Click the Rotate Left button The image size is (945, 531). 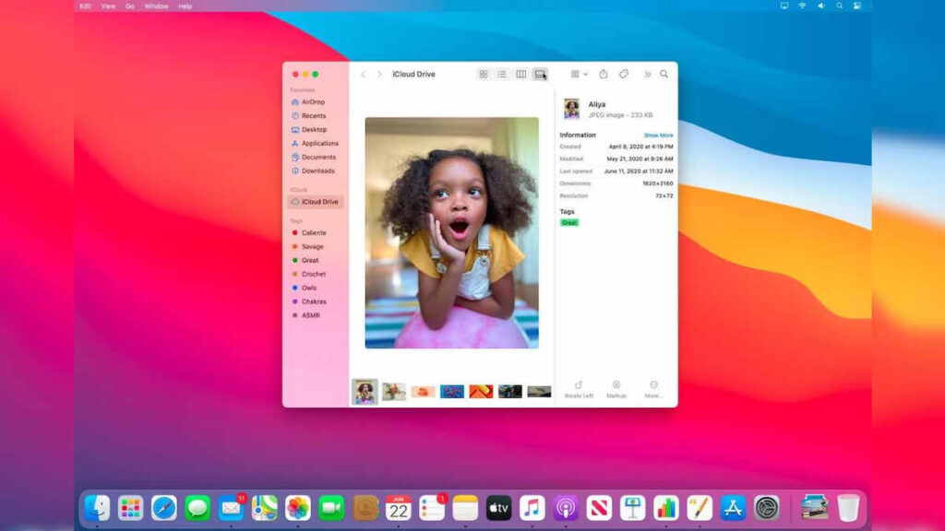tap(579, 389)
